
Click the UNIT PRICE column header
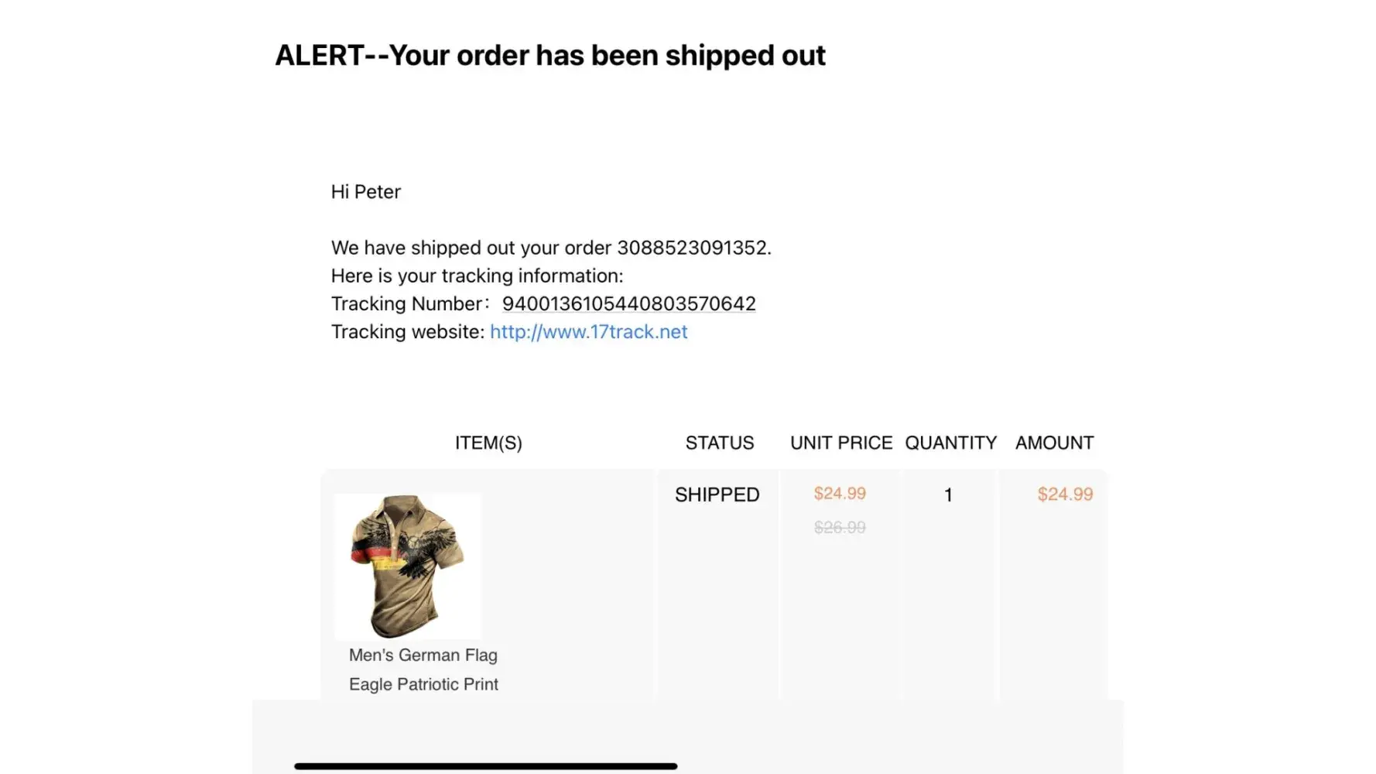coord(840,444)
